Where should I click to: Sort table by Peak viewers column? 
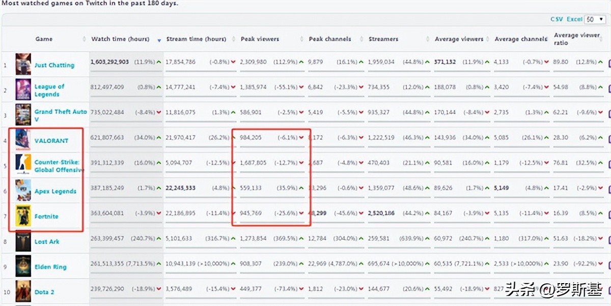tap(260, 39)
